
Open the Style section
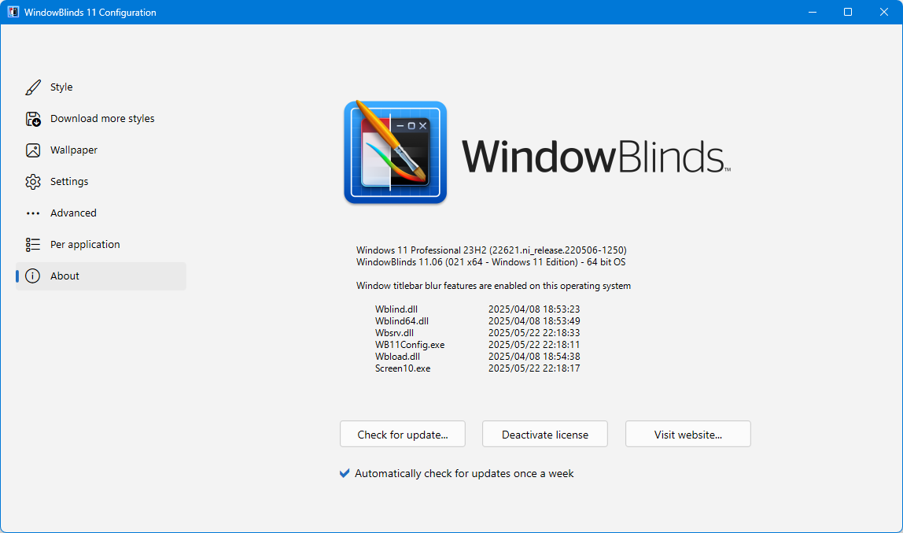tap(101, 87)
